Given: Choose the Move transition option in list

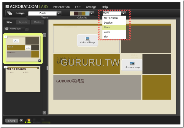Looking at the screenshot, I should pyautogui.click(x=114, y=27).
